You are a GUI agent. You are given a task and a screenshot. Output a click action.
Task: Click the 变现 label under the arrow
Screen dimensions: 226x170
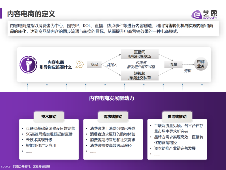tap(188, 71)
